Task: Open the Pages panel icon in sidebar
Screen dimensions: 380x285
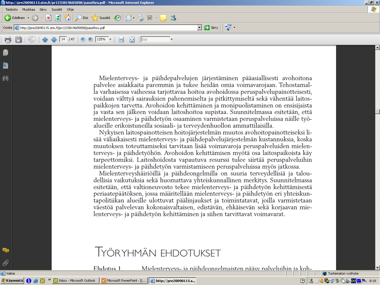Action: pos(6,53)
